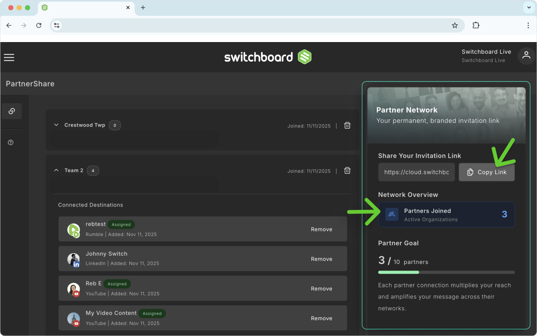Screen dimensions: 537x336
Task: Click the rebtest Assigned badge
Action: tap(121, 224)
